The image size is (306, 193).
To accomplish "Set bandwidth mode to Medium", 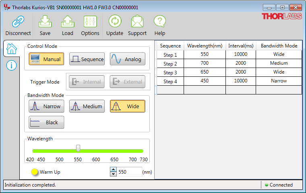I will [87, 106].
